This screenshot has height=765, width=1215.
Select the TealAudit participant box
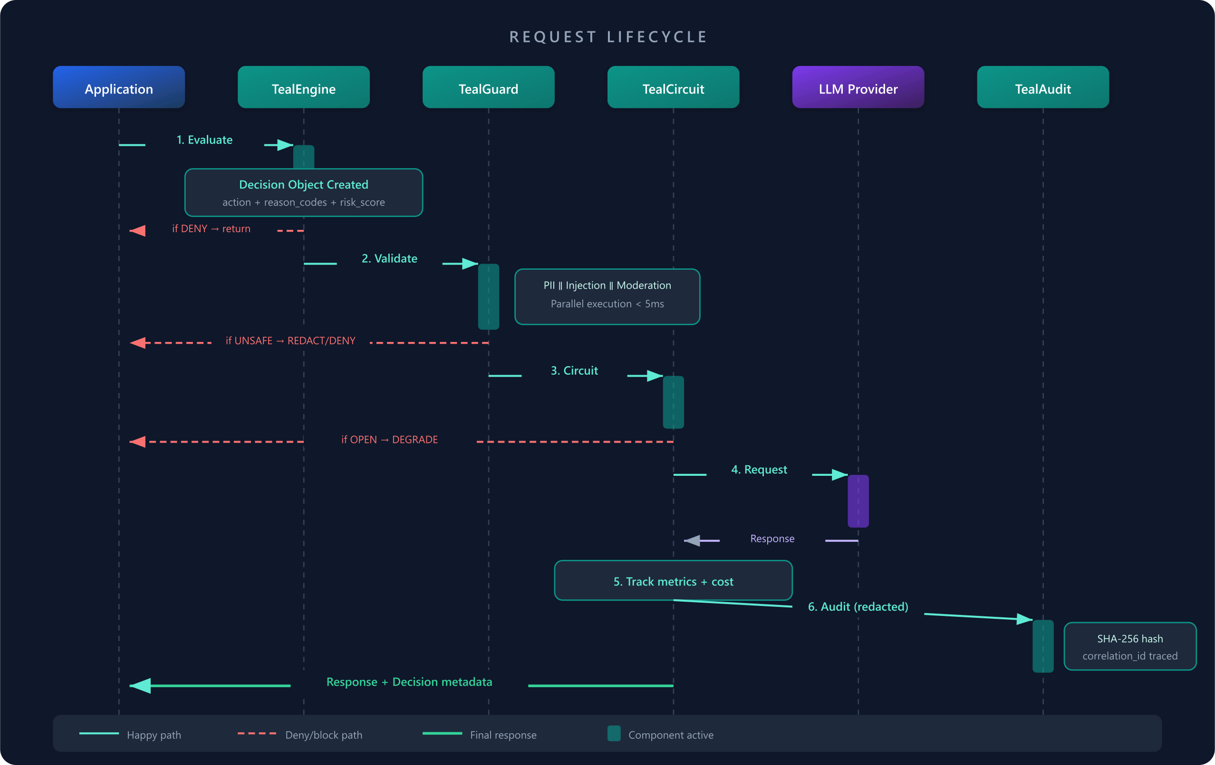click(x=1043, y=87)
